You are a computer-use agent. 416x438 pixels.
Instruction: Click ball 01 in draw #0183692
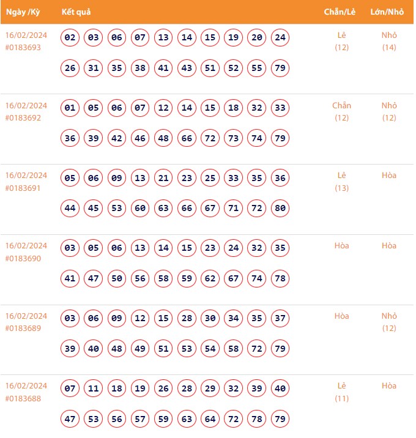point(70,108)
